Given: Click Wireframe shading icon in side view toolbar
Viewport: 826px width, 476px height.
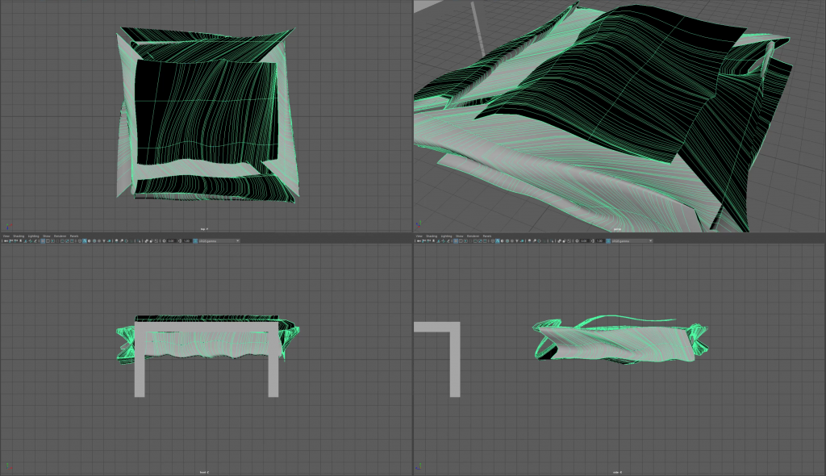Looking at the screenshot, I should tap(493, 240).
